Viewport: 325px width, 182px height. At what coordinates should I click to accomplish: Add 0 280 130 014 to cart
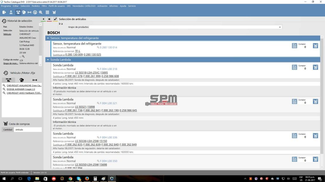(x=315, y=45)
